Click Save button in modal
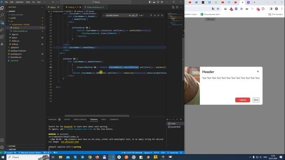 pos(256,100)
